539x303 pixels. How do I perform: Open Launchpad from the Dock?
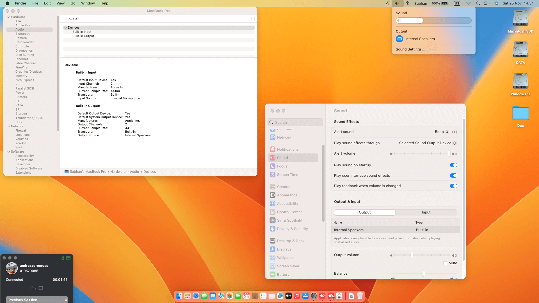click(188, 296)
